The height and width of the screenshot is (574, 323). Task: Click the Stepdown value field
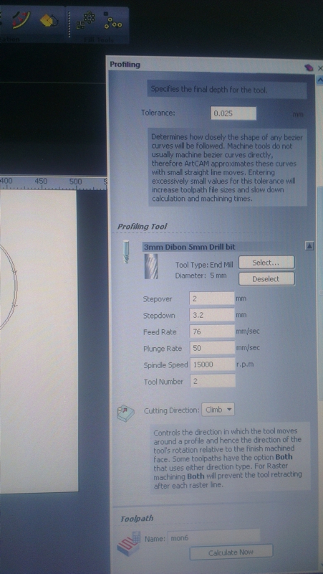[x=212, y=315]
